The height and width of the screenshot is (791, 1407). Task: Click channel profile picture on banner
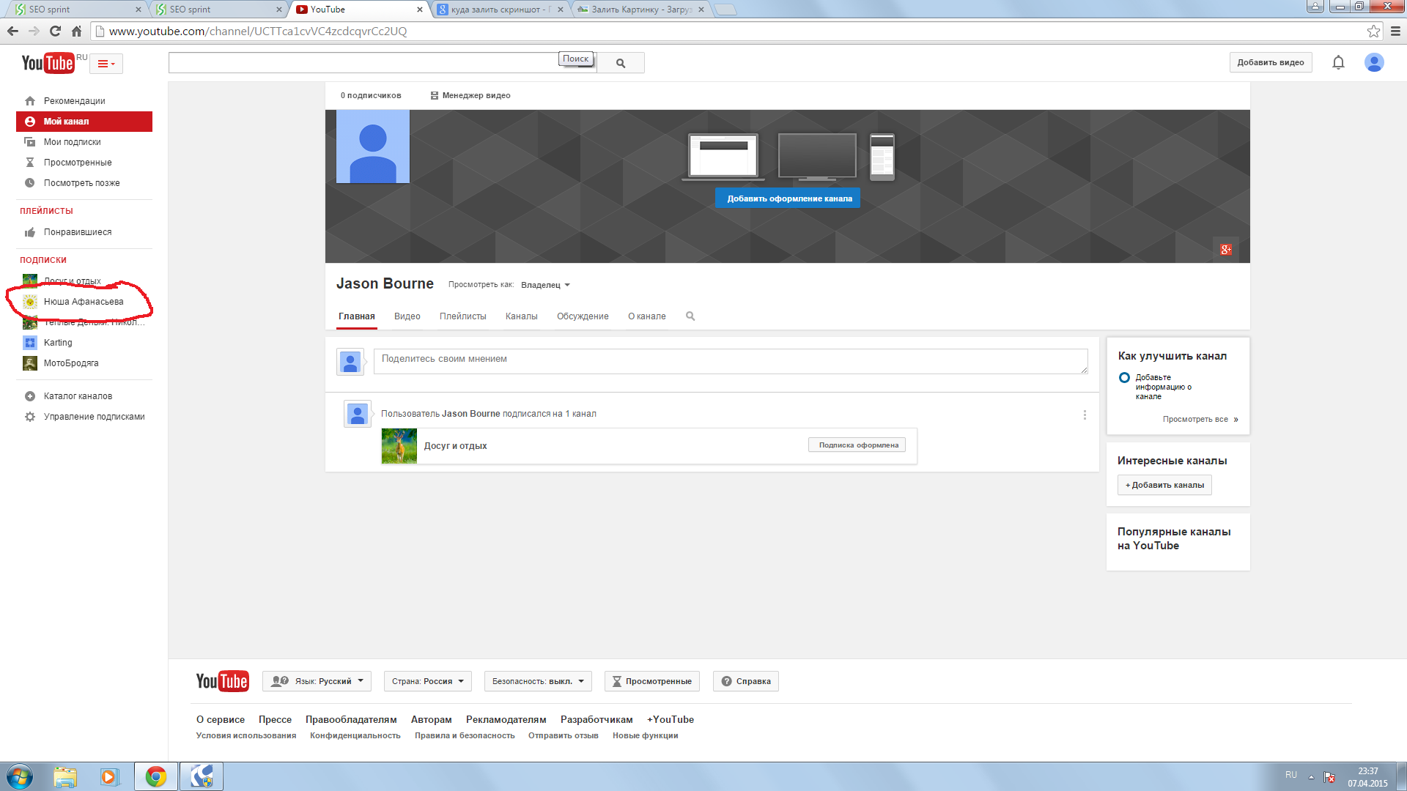(x=373, y=146)
